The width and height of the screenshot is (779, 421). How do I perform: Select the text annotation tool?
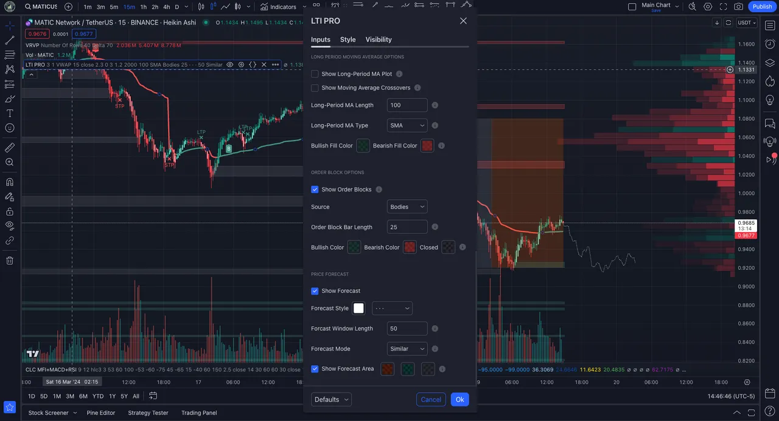(x=10, y=114)
